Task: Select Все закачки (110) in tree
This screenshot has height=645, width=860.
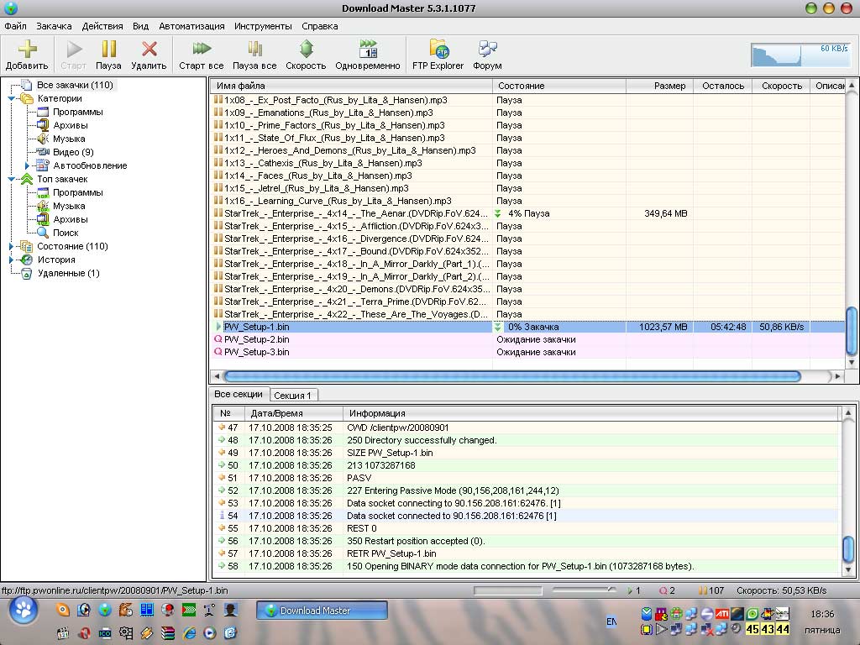Action: tap(75, 85)
